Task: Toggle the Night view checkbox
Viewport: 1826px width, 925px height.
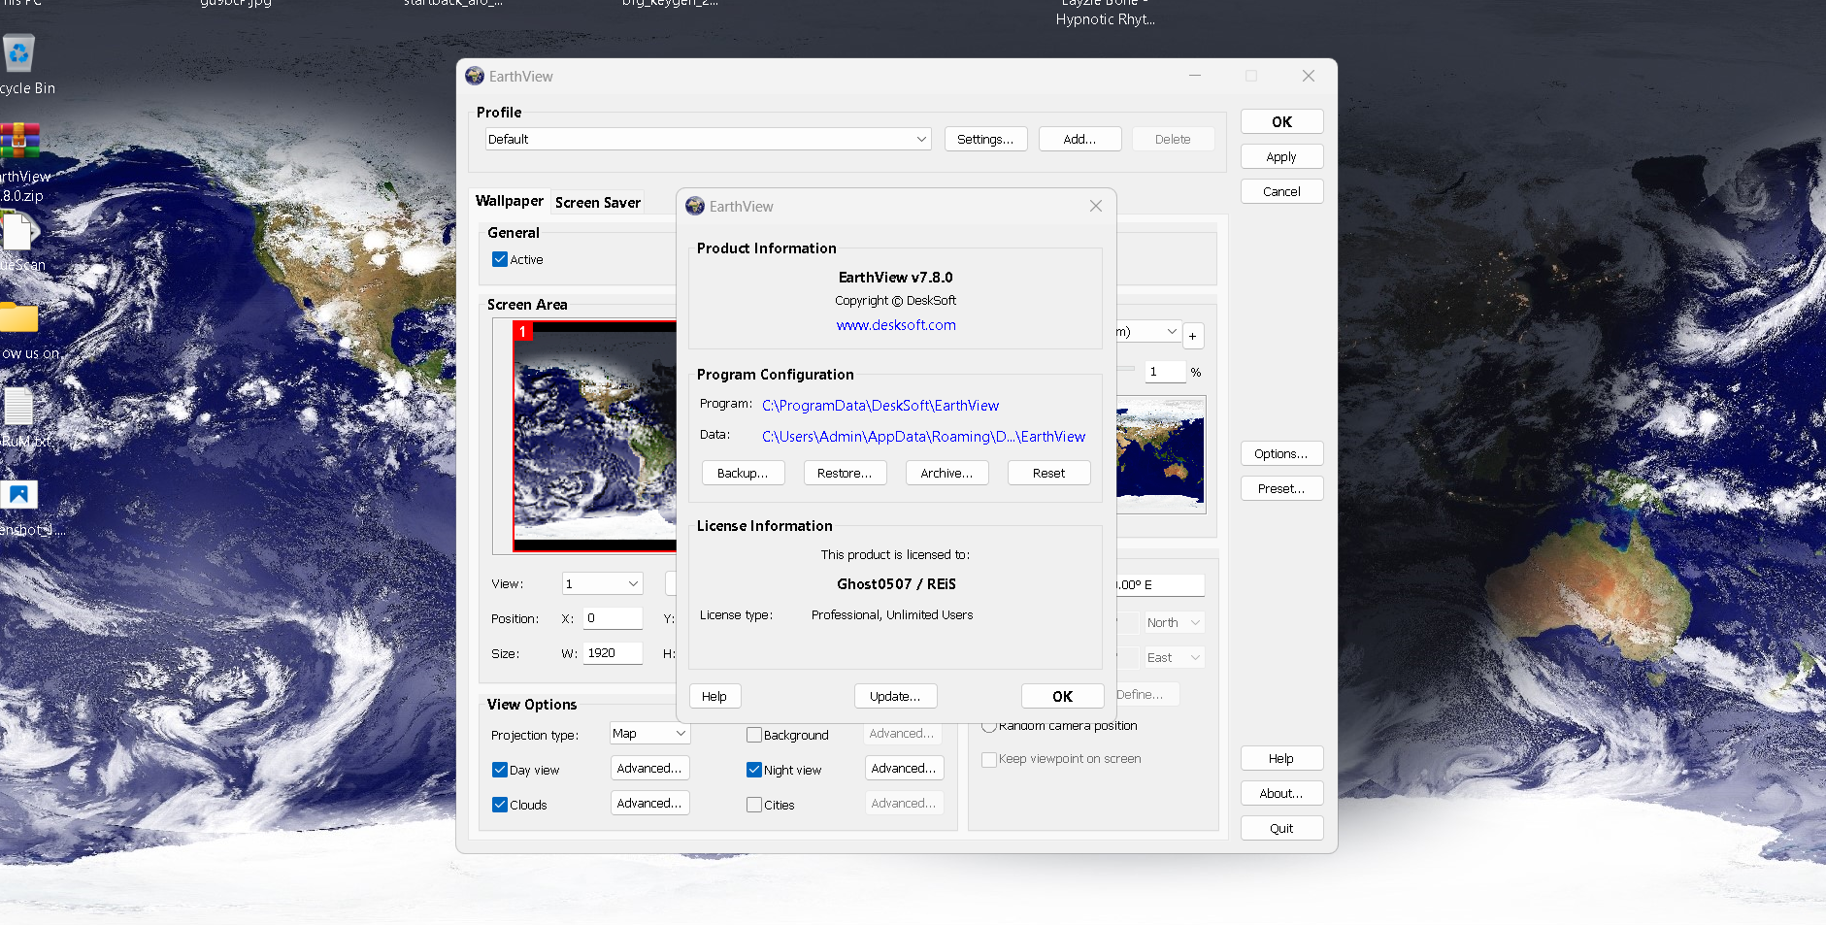Action: (754, 770)
